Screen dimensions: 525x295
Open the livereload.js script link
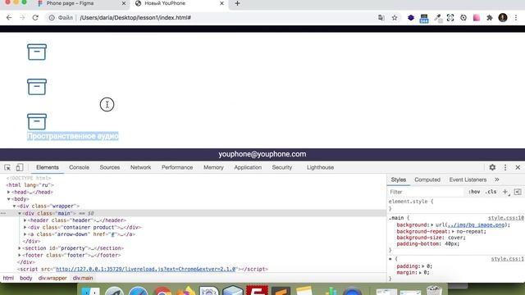click(146, 269)
